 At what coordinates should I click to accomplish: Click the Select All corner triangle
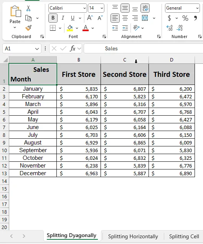point(5,60)
